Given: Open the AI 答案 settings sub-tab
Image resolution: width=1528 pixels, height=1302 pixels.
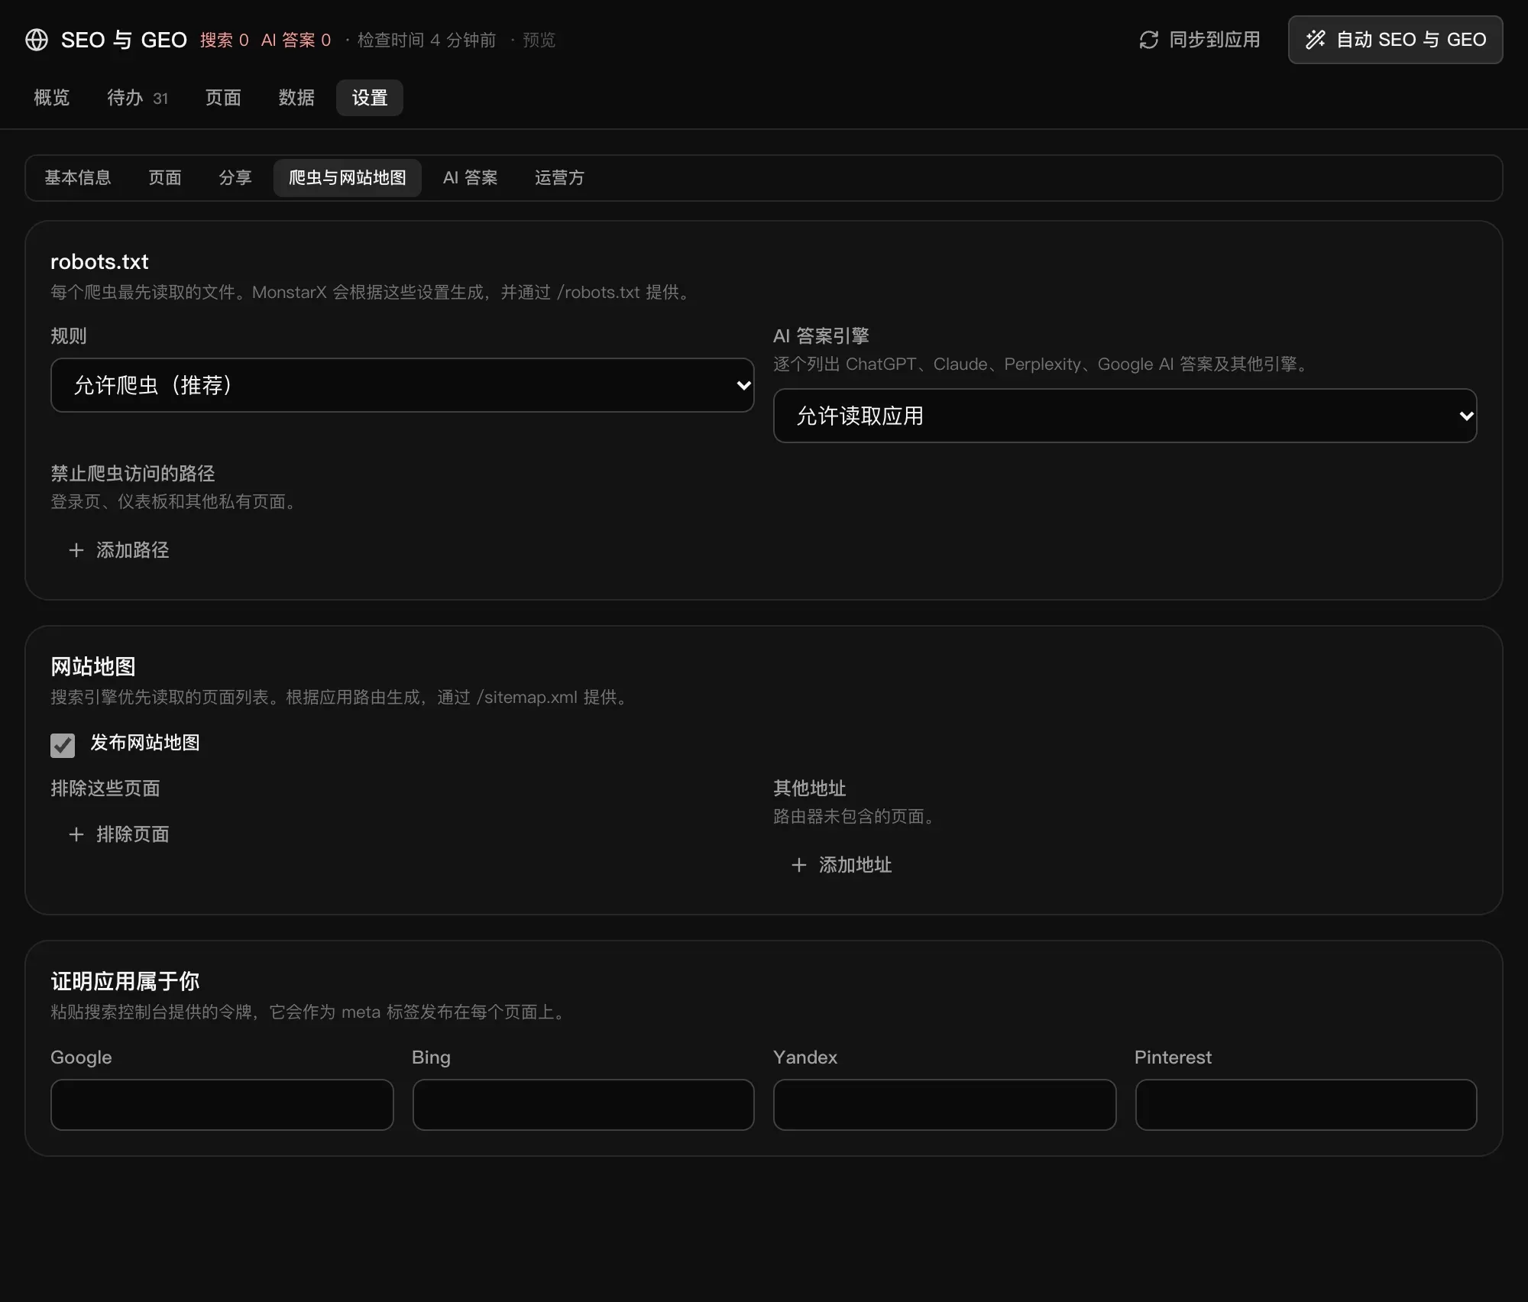Looking at the screenshot, I should (x=471, y=178).
